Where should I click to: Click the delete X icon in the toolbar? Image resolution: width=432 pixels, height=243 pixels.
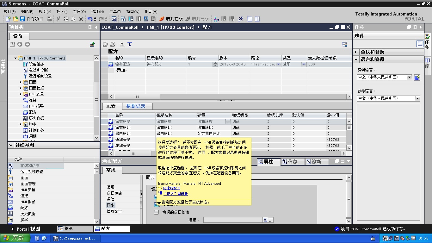point(81,19)
